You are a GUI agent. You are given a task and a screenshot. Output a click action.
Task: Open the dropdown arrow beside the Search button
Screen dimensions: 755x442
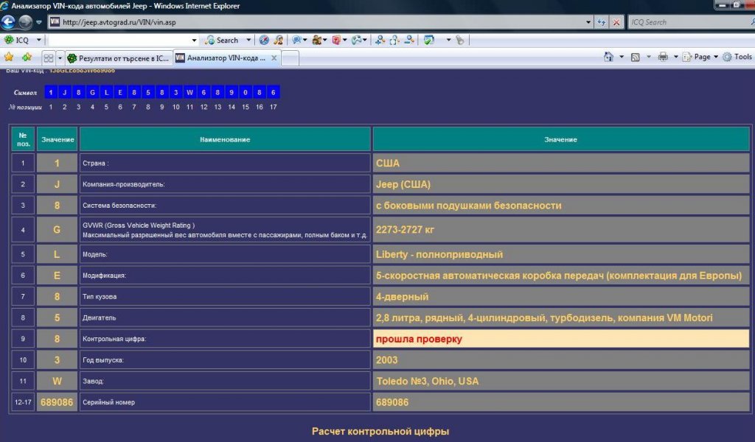pyautogui.click(x=248, y=40)
